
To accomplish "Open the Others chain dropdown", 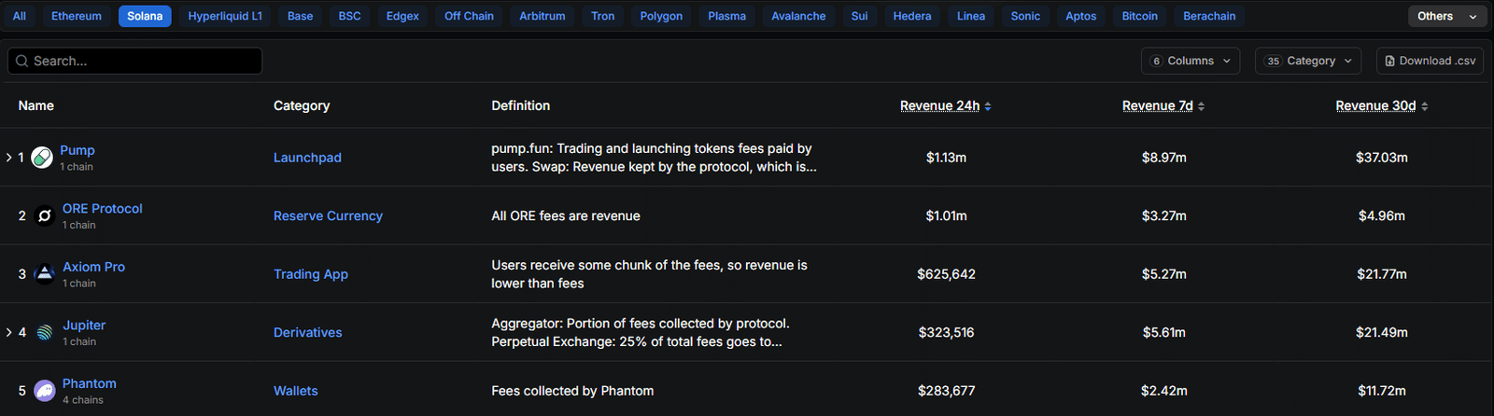I will (1447, 16).
